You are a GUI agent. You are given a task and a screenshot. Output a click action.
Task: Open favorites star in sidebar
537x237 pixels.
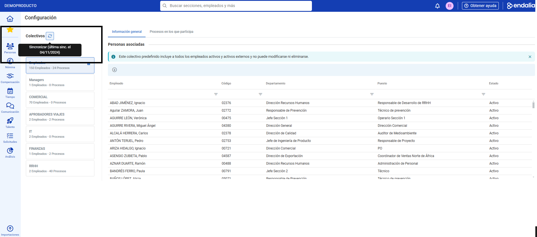[x=10, y=29]
